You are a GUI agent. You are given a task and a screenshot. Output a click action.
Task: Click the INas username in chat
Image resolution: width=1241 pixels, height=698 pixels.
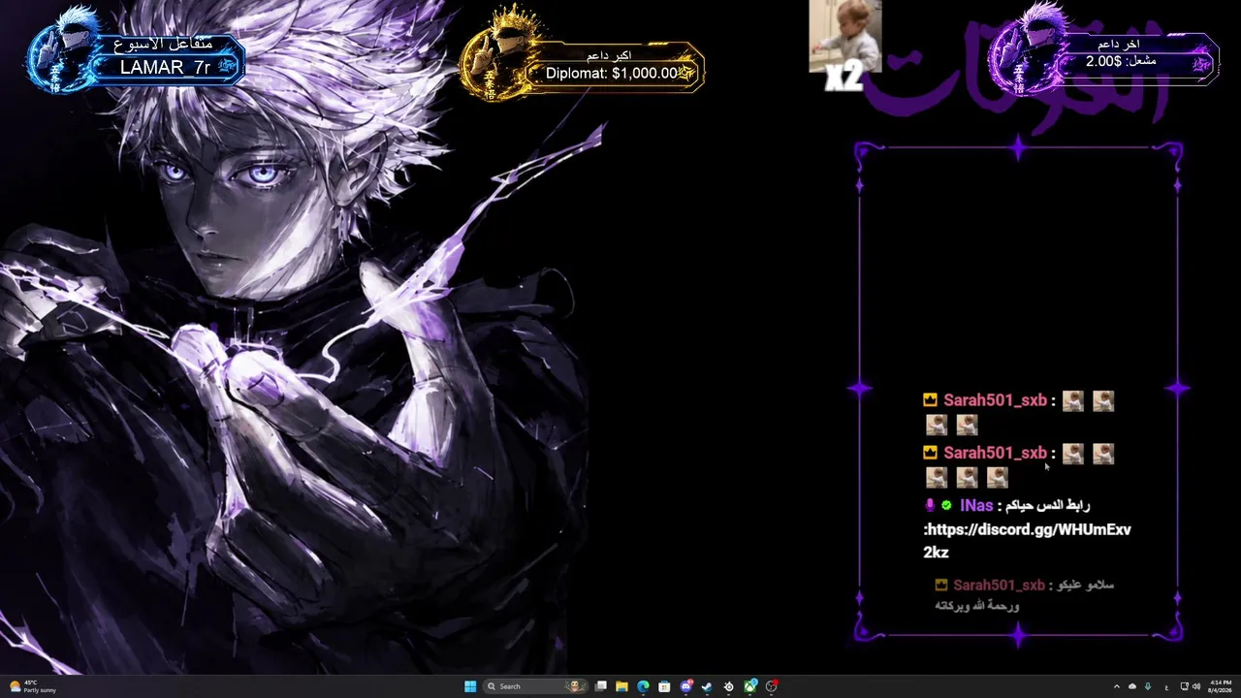point(976,505)
